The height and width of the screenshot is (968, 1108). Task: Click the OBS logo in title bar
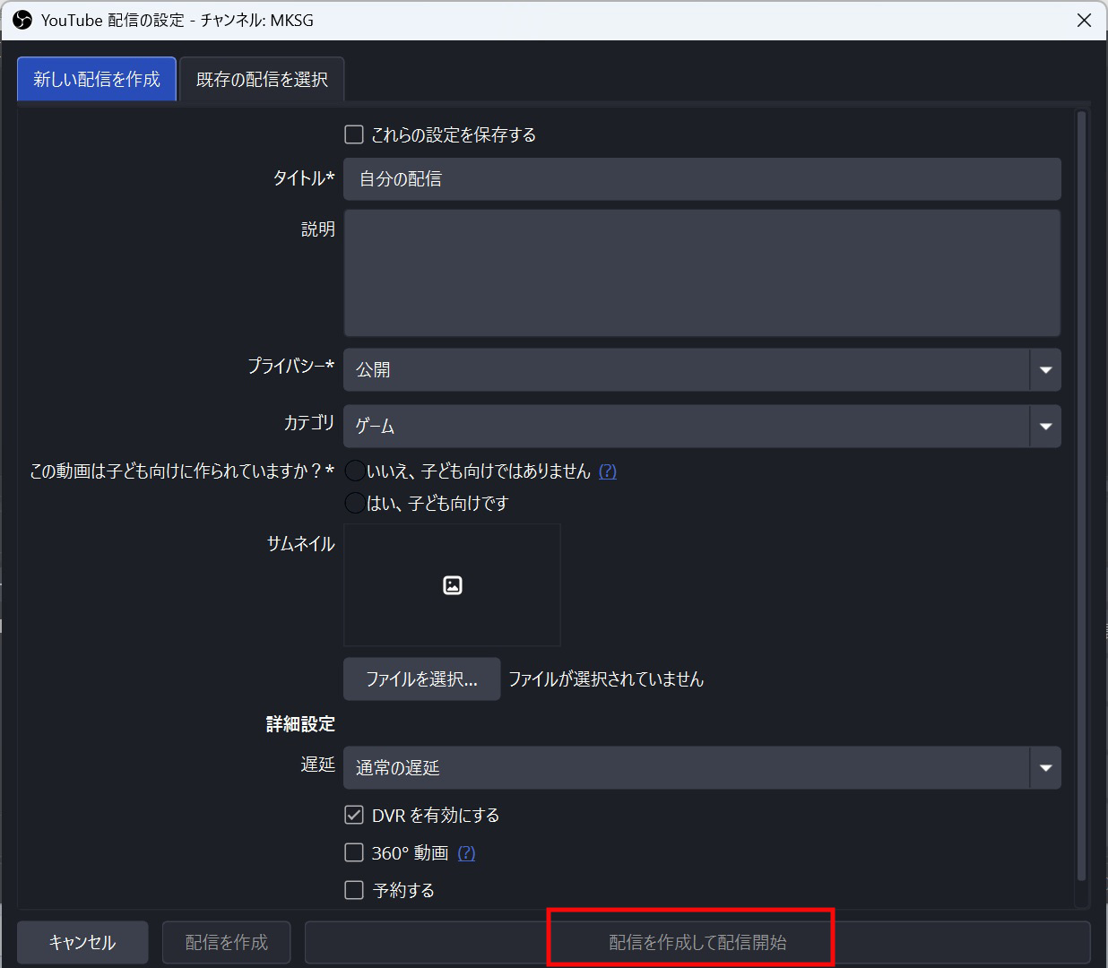click(x=22, y=20)
